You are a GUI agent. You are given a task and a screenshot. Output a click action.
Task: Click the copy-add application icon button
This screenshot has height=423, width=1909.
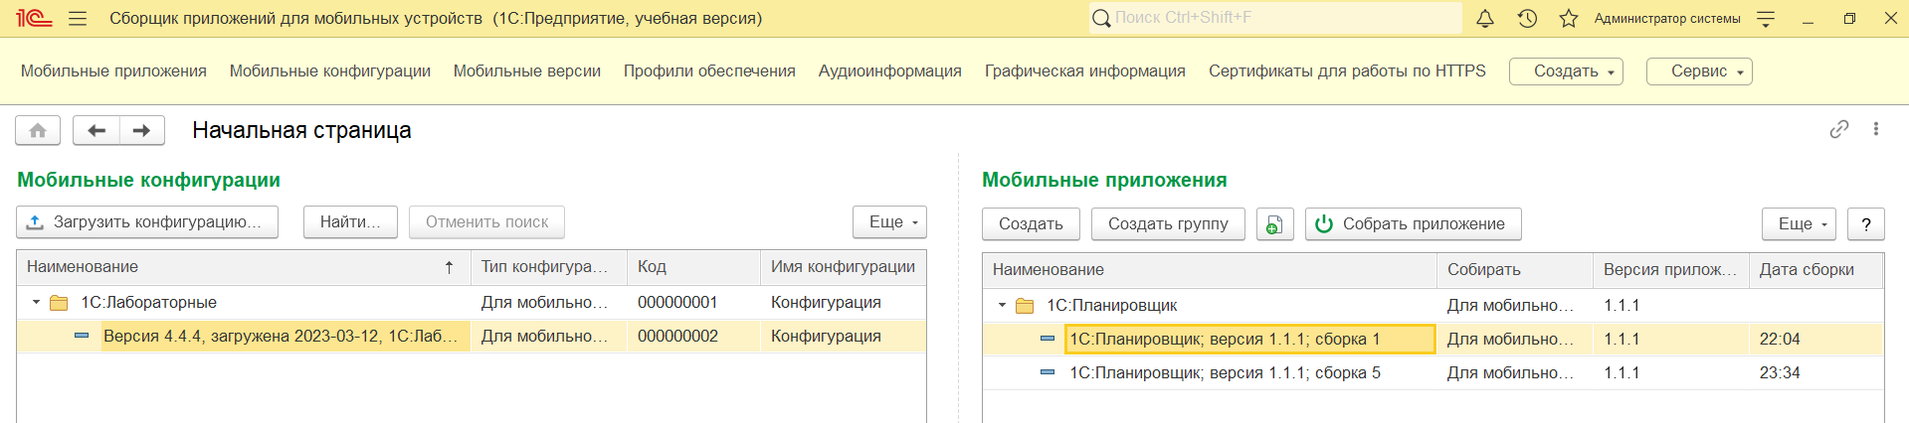[1274, 224]
